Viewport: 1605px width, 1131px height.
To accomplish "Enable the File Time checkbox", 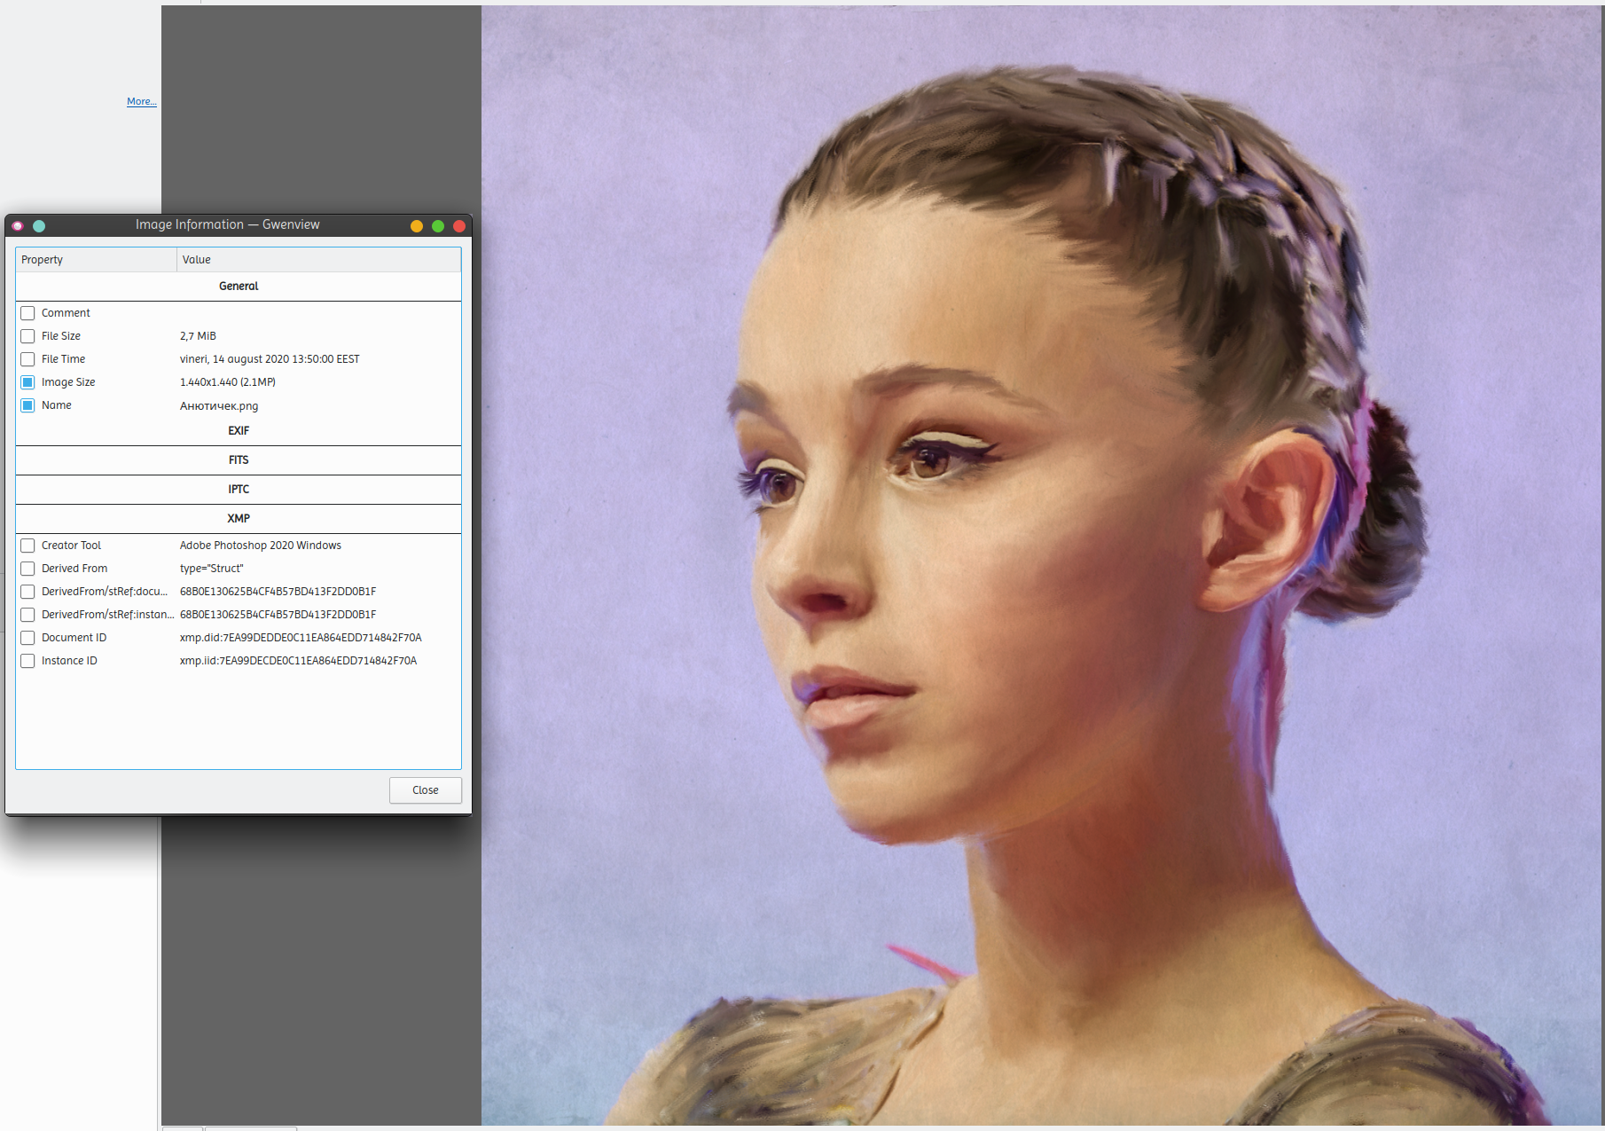I will pos(27,359).
